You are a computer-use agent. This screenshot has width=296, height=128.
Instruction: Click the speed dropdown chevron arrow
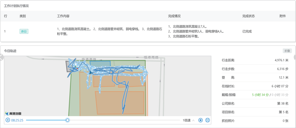(x=193, y=120)
